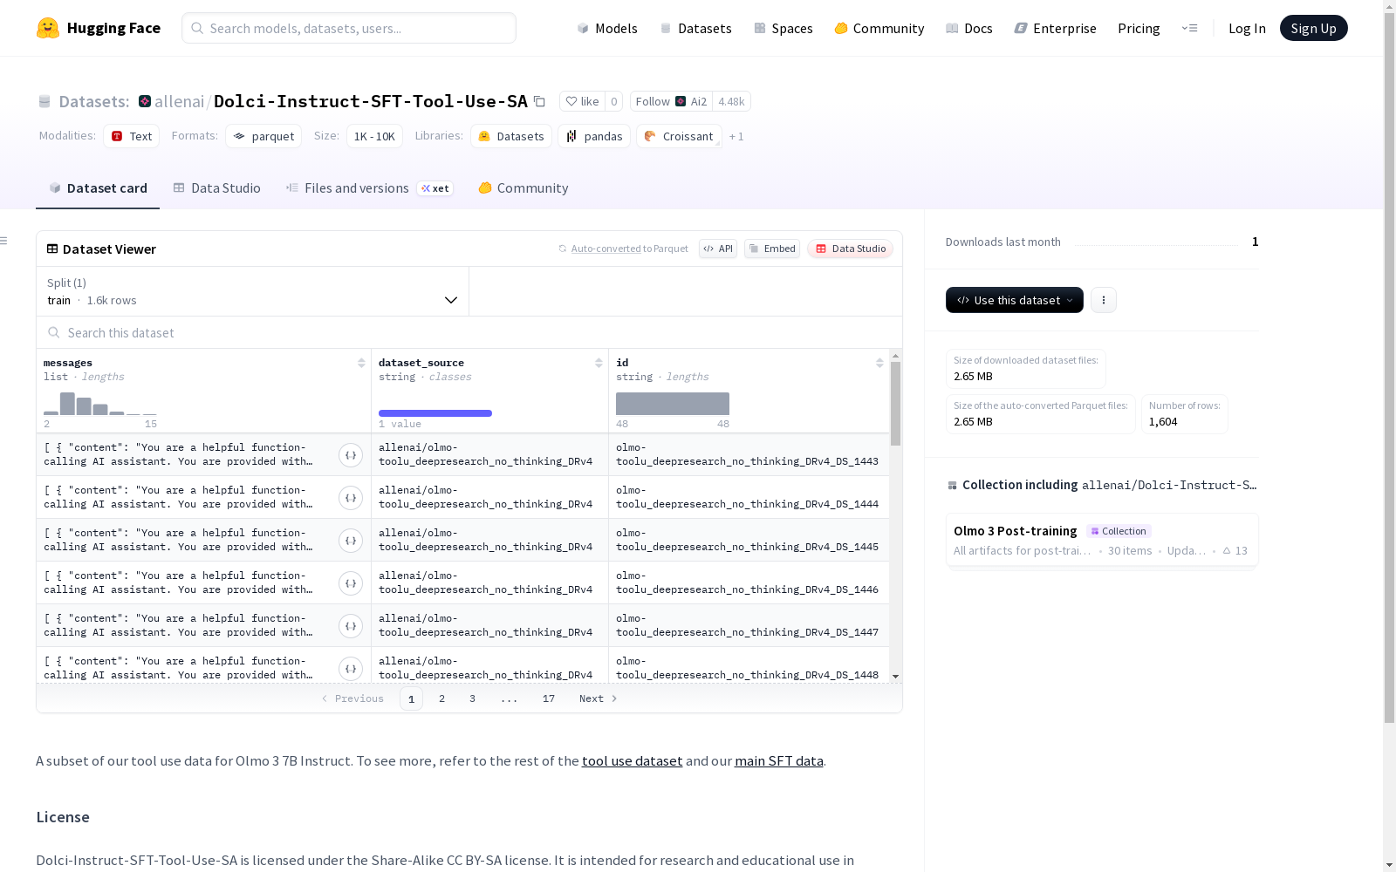Copy dataset name with the copy icon
1396x872 pixels.
[539, 102]
